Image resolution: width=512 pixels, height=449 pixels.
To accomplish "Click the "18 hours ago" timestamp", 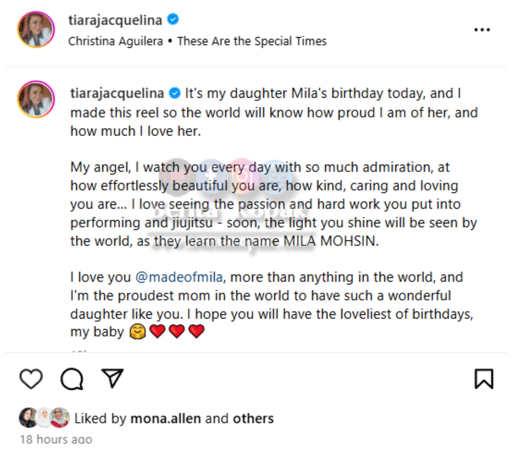I will (x=56, y=439).
